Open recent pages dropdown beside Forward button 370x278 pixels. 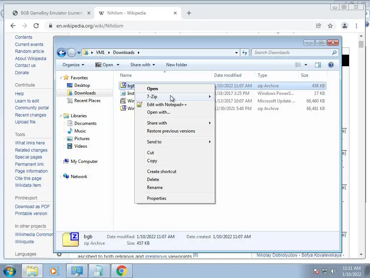[x=79, y=52]
